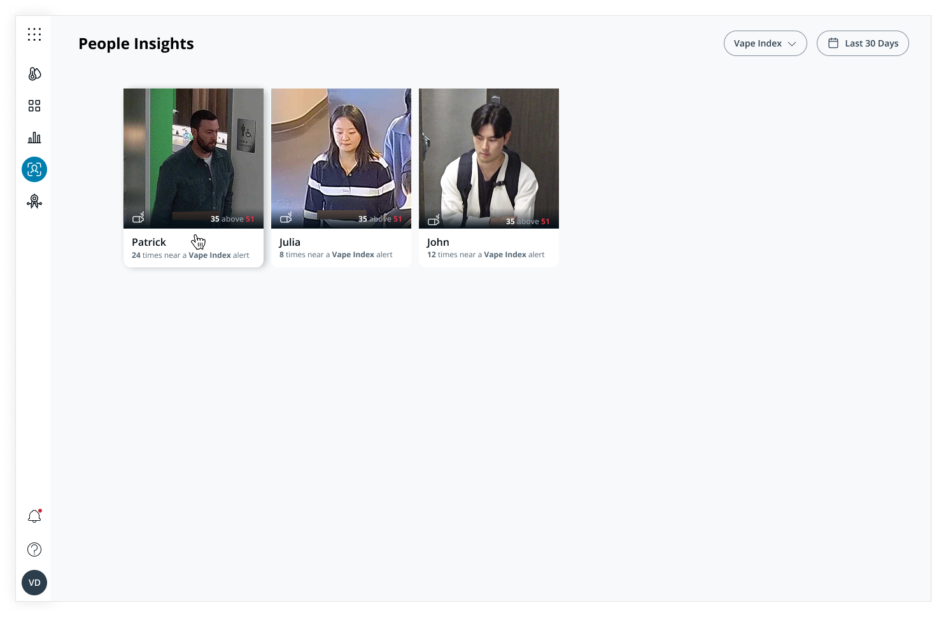Screen dimensions: 932x617
Task: Expand the Vape Index chevron arrow
Action: point(792,43)
